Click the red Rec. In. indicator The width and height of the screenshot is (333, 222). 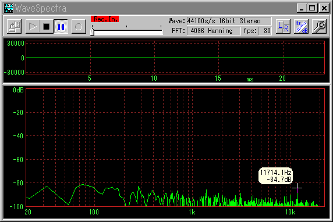(x=105, y=19)
